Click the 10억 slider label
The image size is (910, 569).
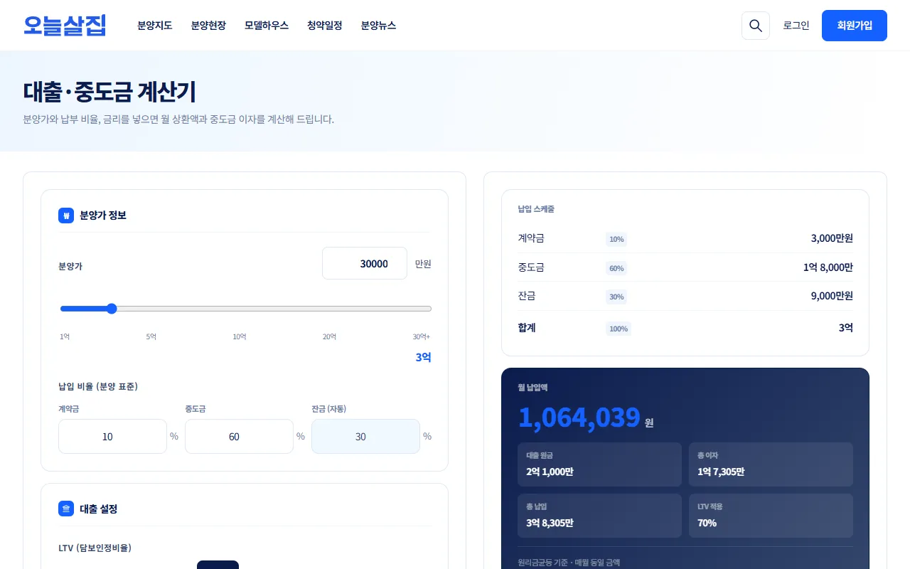click(240, 336)
